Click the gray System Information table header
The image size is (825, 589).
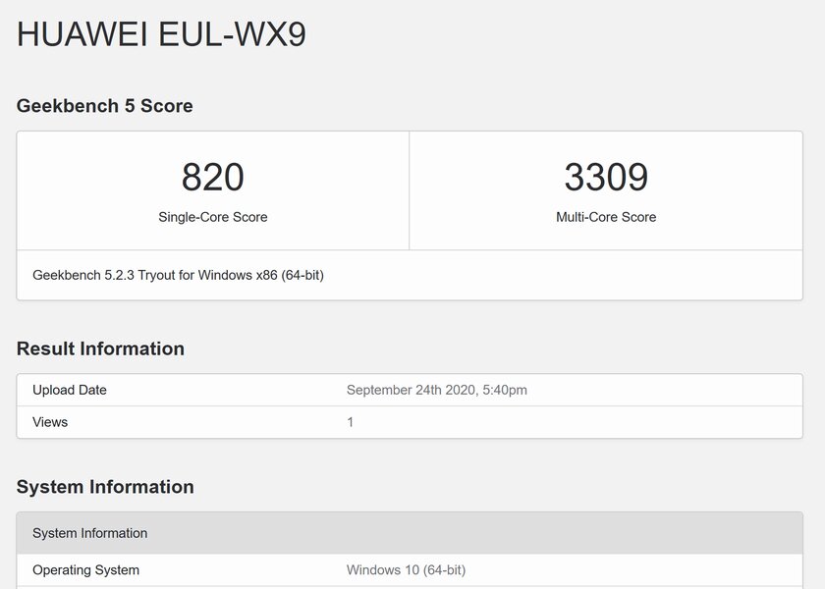click(410, 533)
